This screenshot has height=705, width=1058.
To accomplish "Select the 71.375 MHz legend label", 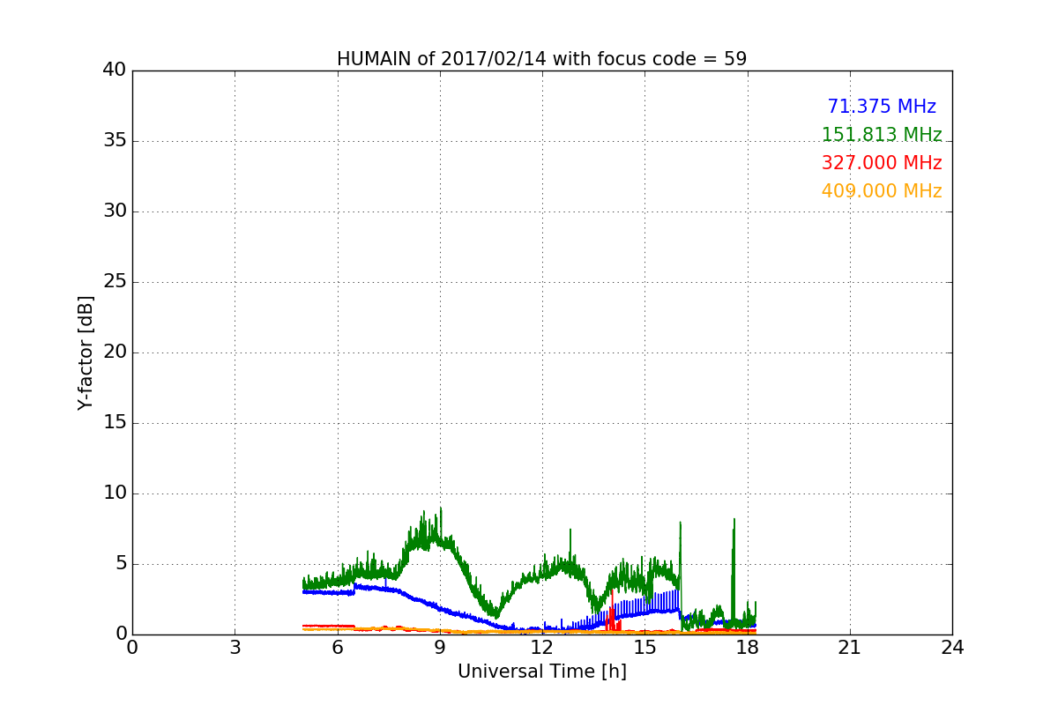I will click(x=882, y=107).
